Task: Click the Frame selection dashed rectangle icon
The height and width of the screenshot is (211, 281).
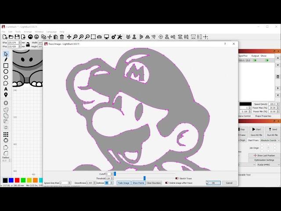Action: point(94,37)
